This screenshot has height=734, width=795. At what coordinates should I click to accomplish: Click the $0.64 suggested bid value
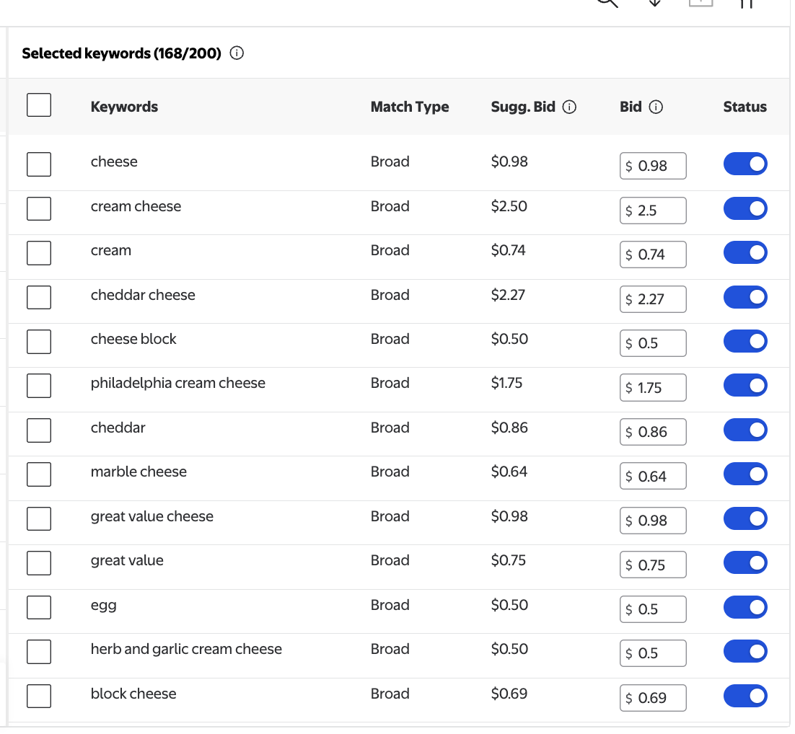pos(509,472)
